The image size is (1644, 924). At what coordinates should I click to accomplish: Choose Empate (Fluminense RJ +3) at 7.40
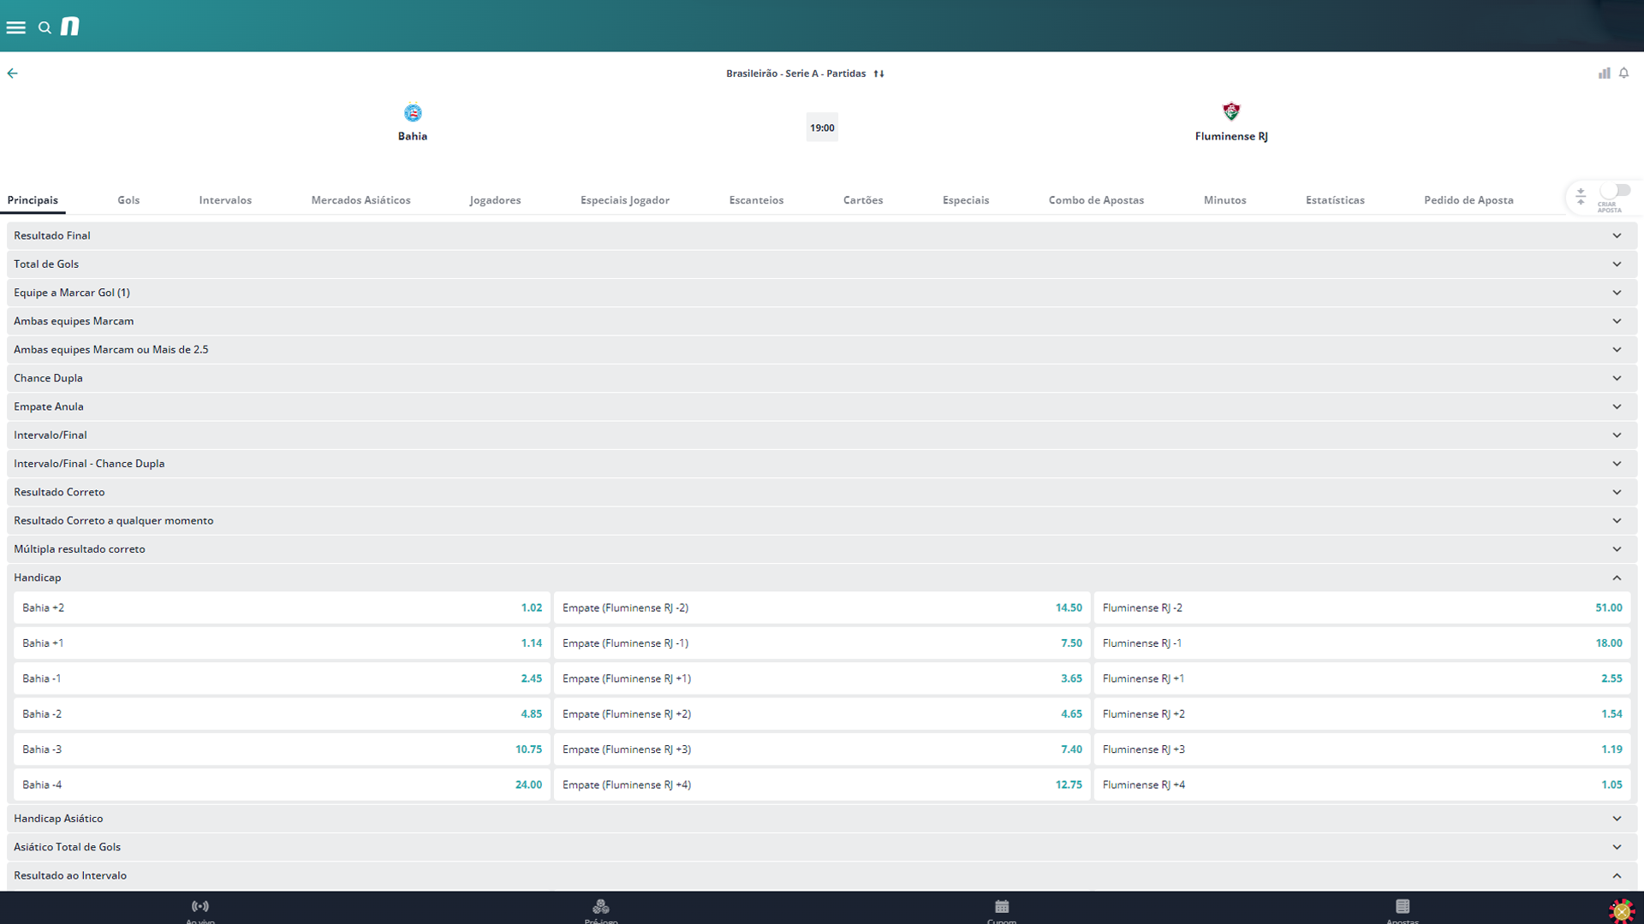(x=822, y=749)
